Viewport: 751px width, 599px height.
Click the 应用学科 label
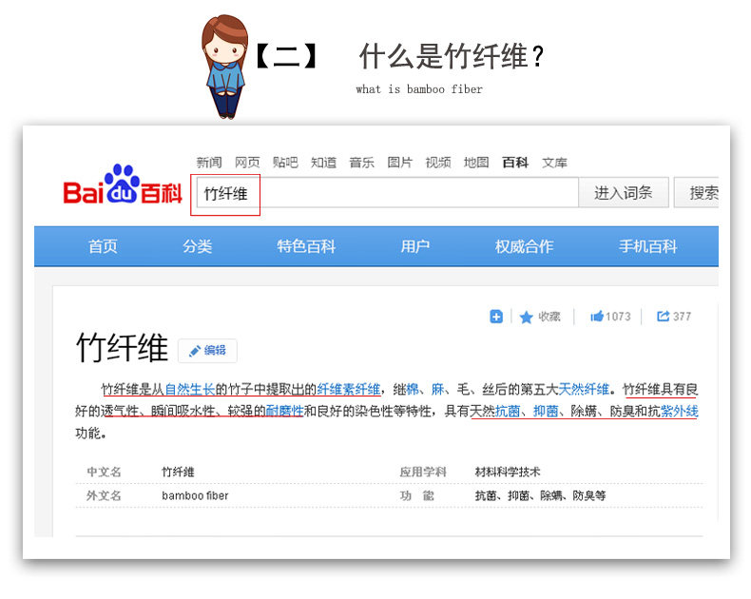pos(423,472)
